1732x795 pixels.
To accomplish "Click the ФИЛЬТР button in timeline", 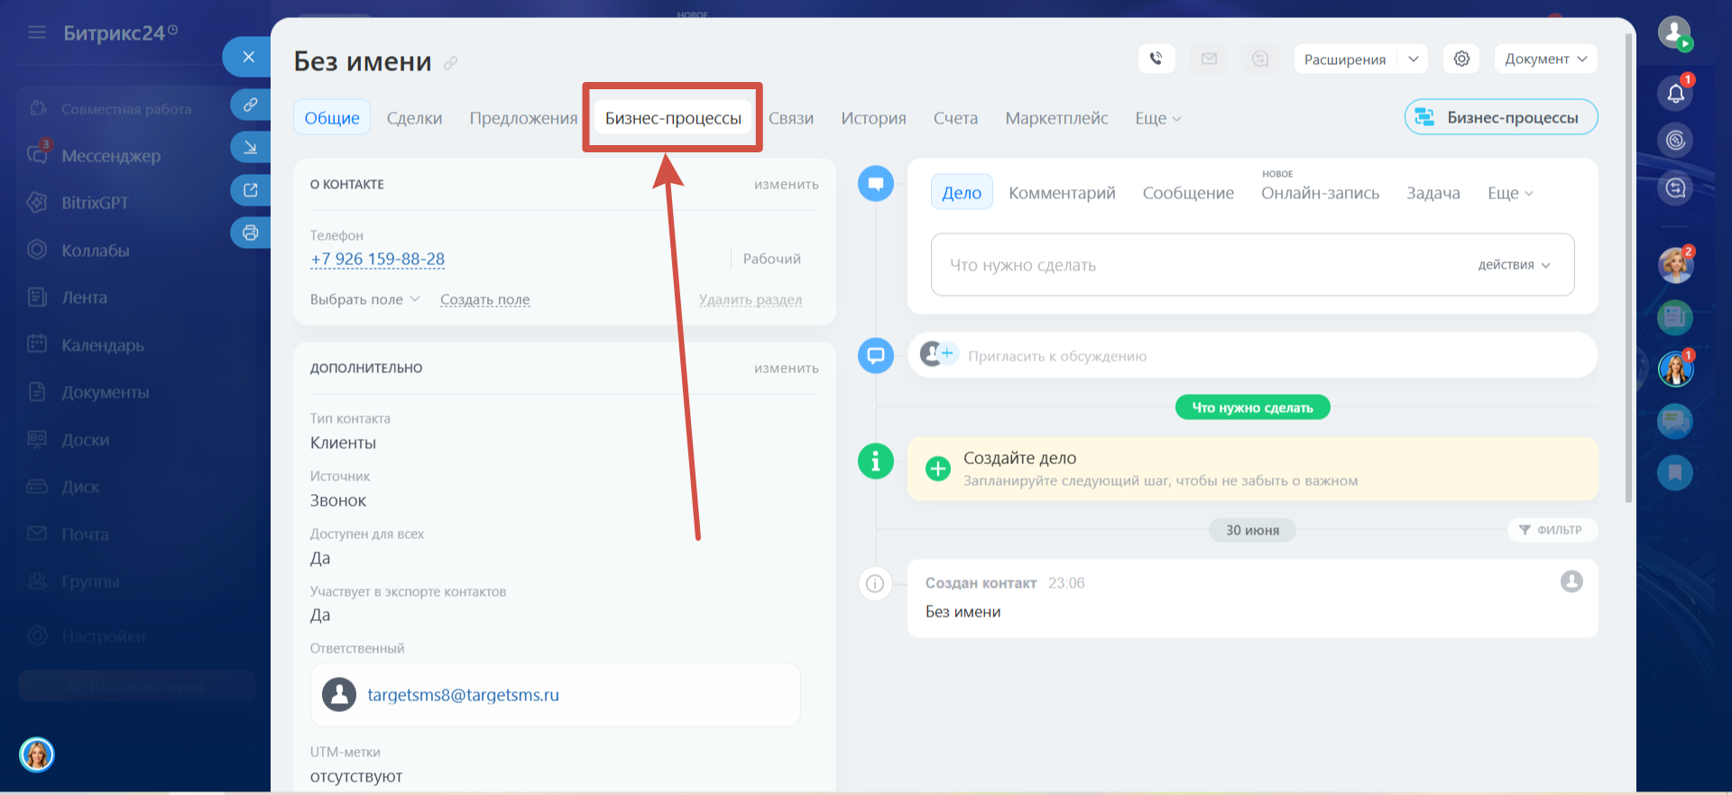I will point(1552,530).
